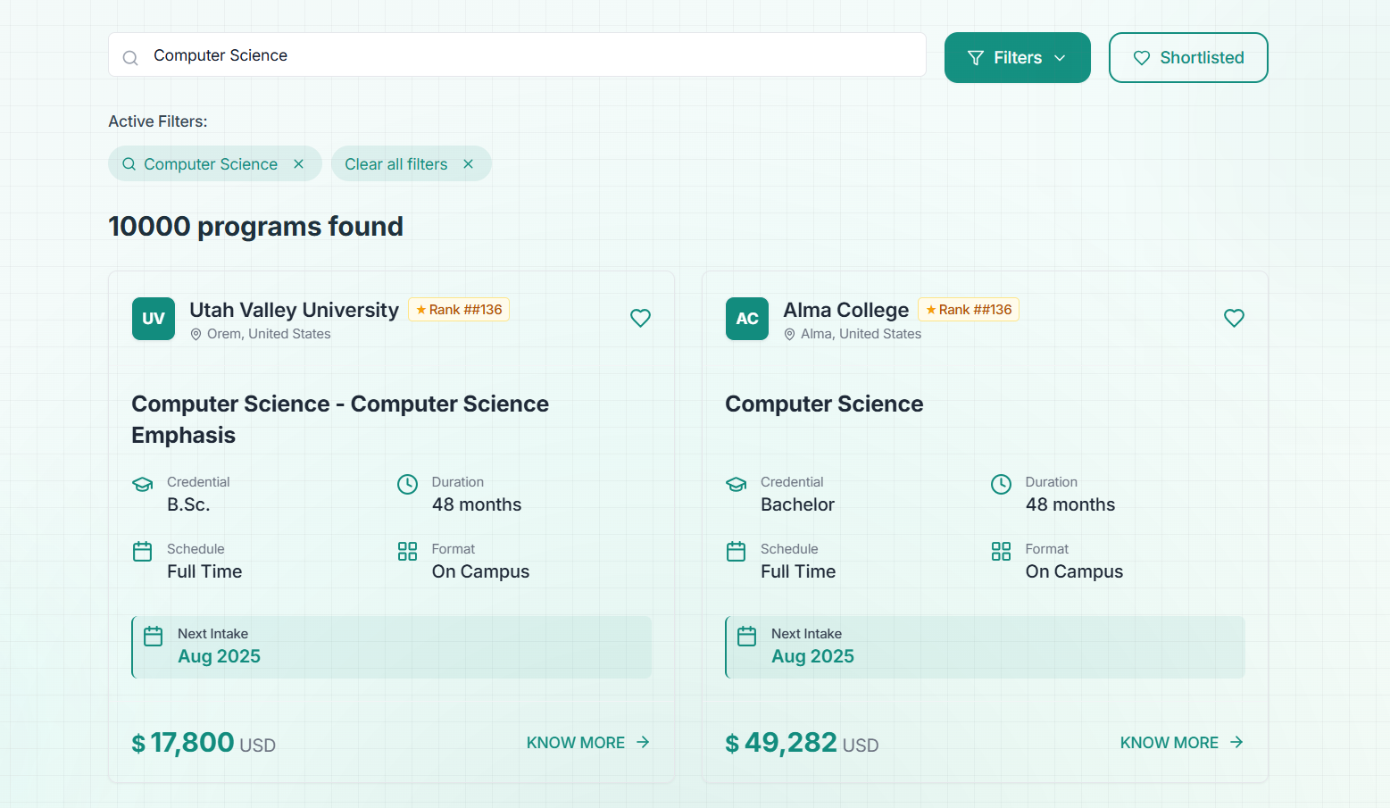Click format grid icon on Alma College card
Screen dimensions: 1390x808
[1001, 551]
